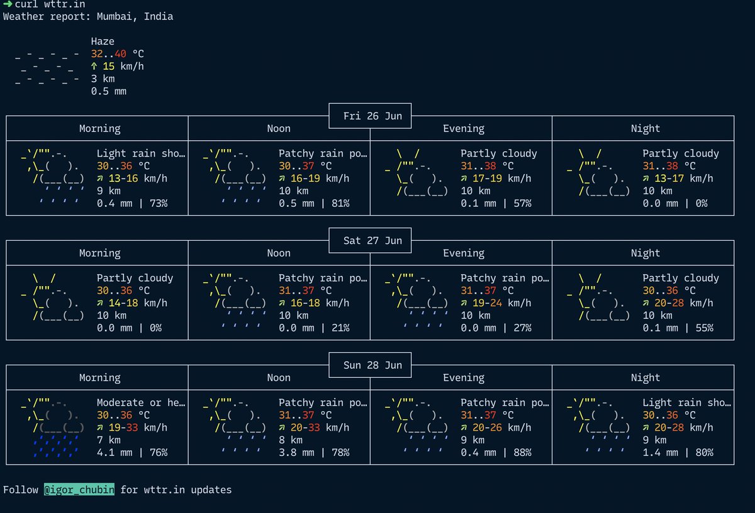Click Friday Morning wind '13-16 km/h'
The width and height of the screenshot is (755, 513).
(138, 178)
